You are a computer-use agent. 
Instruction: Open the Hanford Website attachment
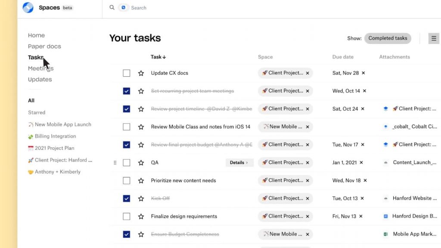coord(412,198)
